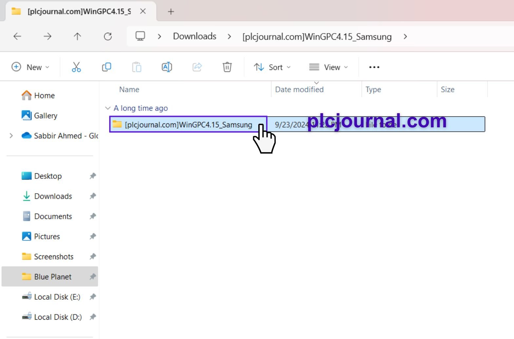The width and height of the screenshot is (514, 339).
Task: Go up one folder level
Action: click(77, 36)
